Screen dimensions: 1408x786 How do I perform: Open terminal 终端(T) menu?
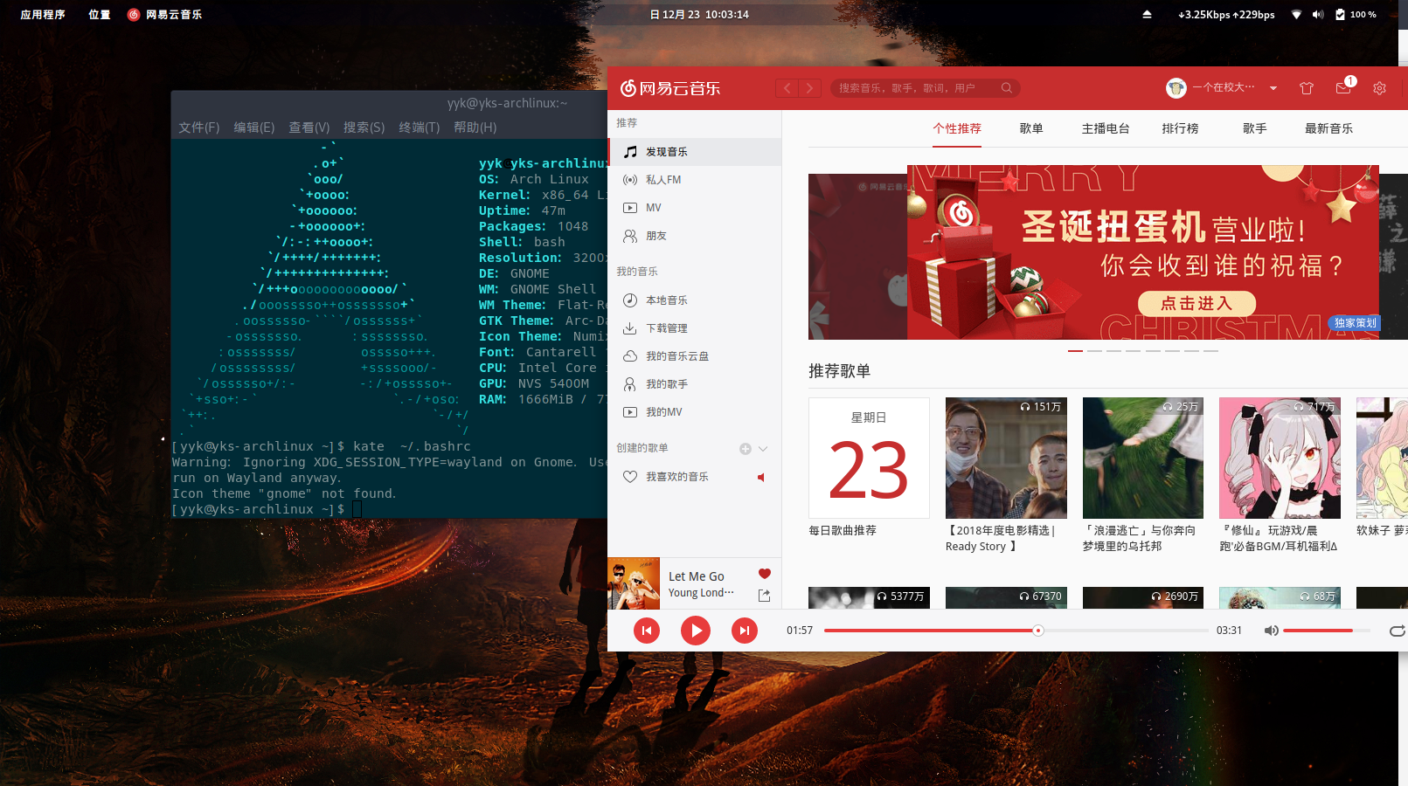pyautogui.click(x=420, y=128)
